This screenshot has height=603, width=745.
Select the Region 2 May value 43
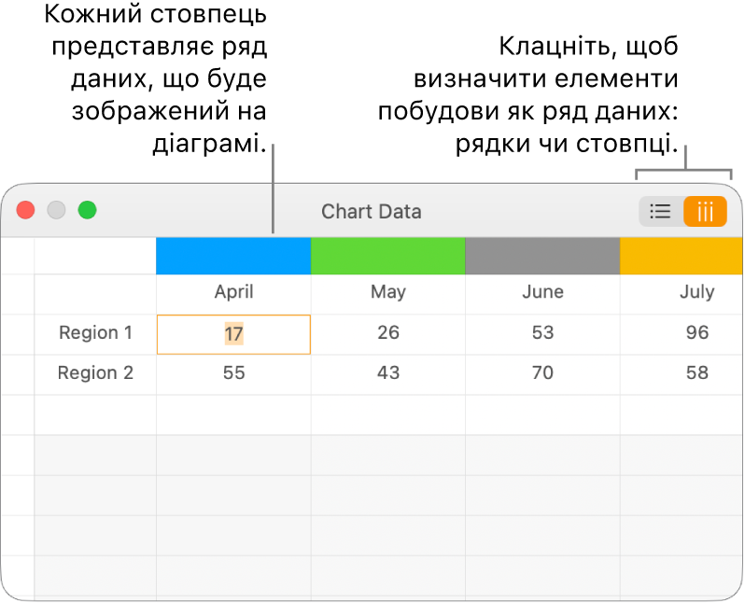pos(387,373)
